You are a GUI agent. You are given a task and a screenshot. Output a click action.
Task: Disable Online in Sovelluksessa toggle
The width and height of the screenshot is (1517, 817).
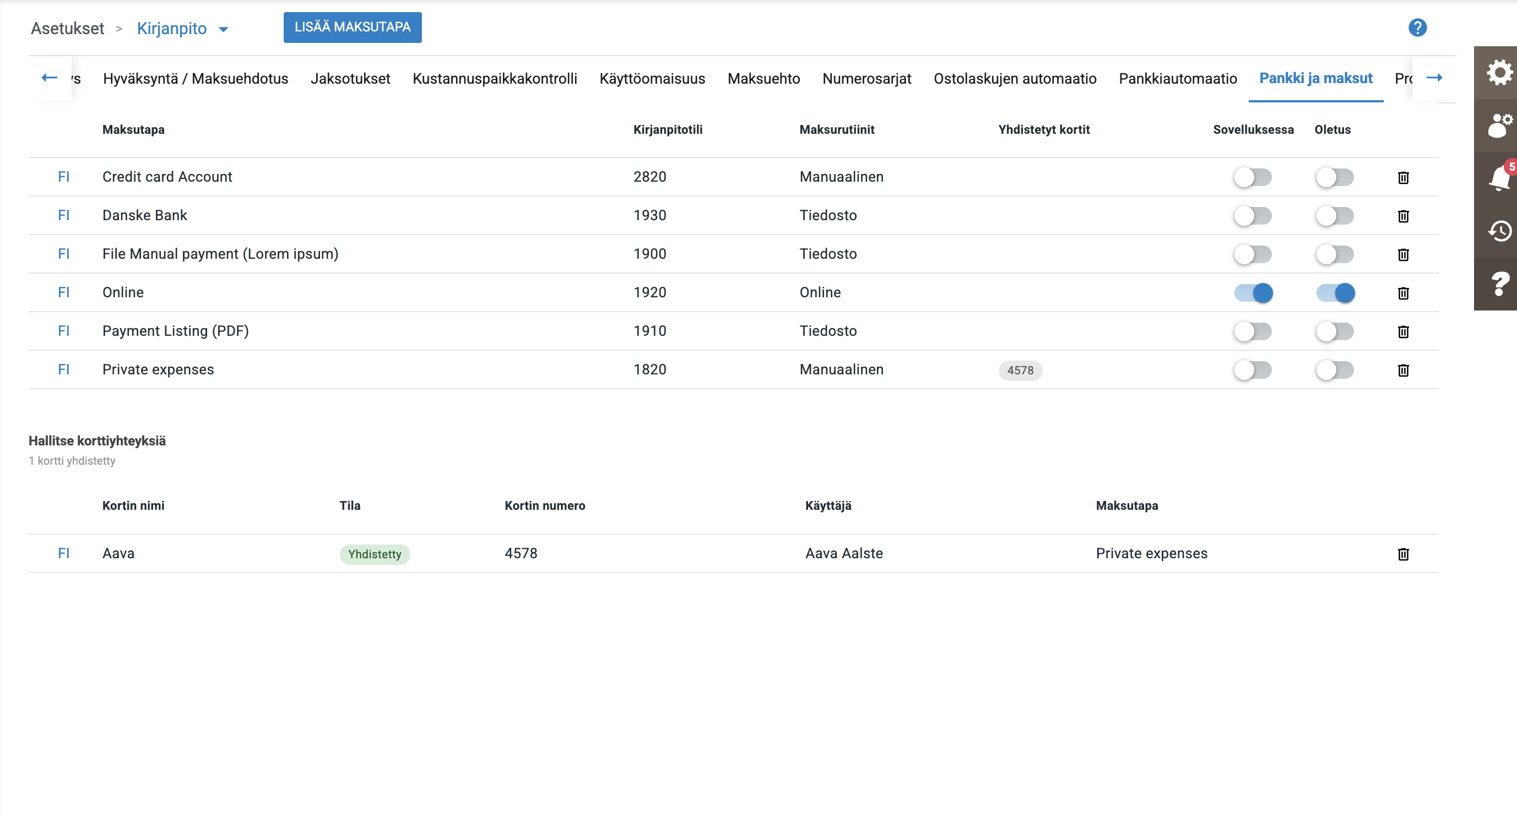coord(1253,292)
